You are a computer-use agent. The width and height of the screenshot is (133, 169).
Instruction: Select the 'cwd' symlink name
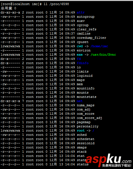click(80, 46)
